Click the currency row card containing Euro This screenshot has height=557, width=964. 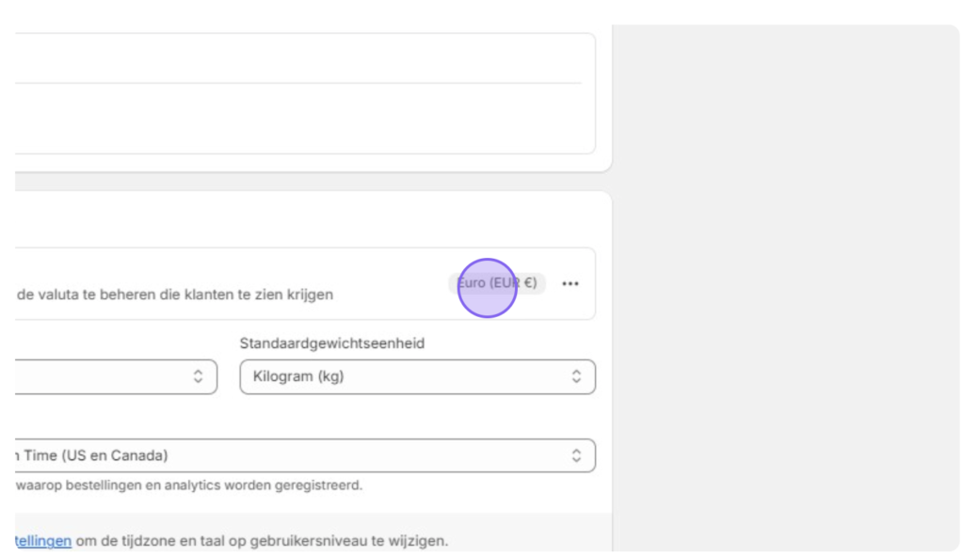pos(305,283)
